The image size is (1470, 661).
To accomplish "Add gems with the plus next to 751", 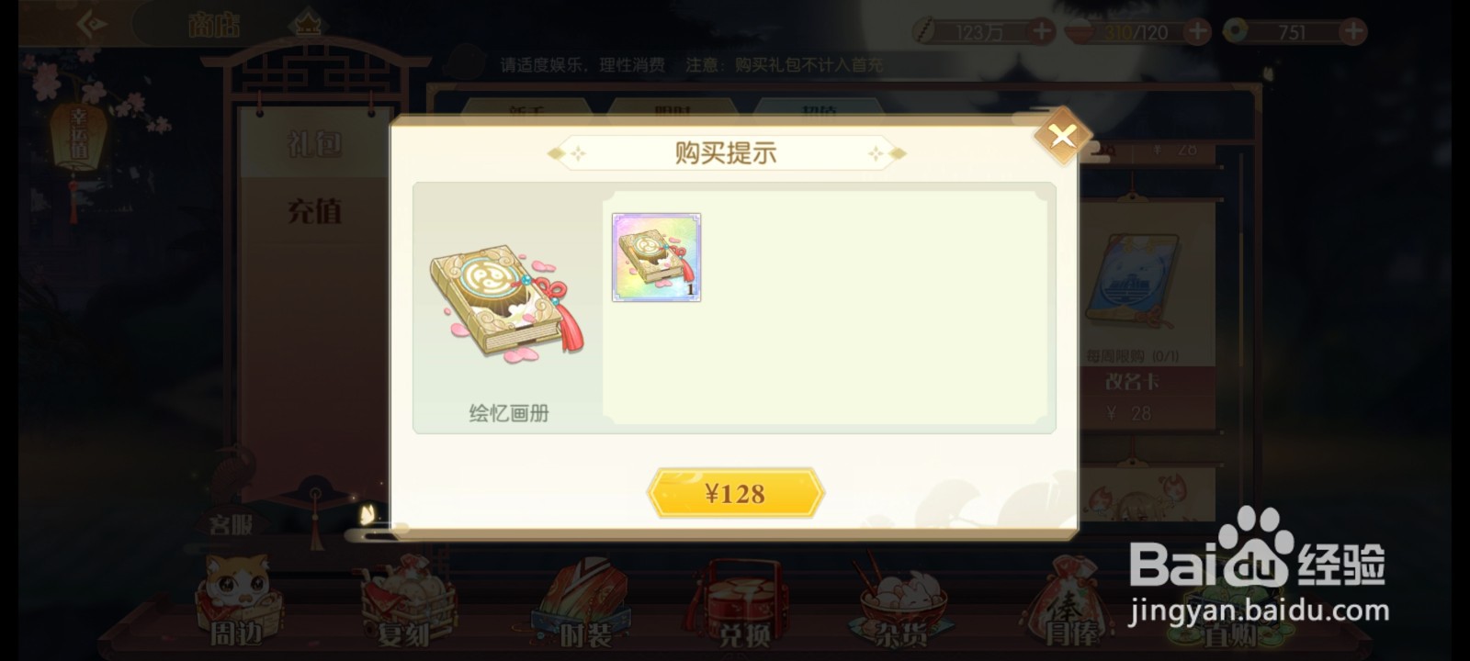I will click(x=1352, y=31).
